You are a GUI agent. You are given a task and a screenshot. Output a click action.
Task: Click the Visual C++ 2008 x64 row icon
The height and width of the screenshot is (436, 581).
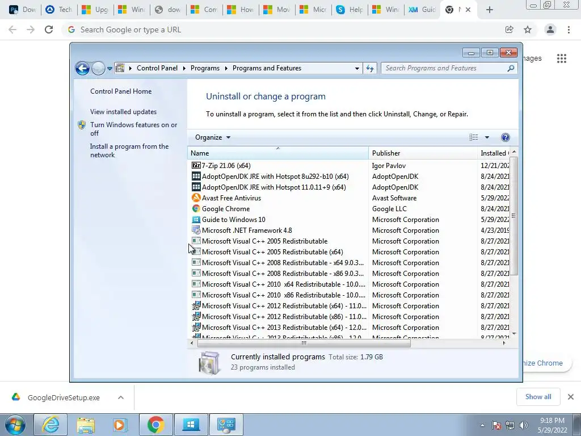point(196,262)
